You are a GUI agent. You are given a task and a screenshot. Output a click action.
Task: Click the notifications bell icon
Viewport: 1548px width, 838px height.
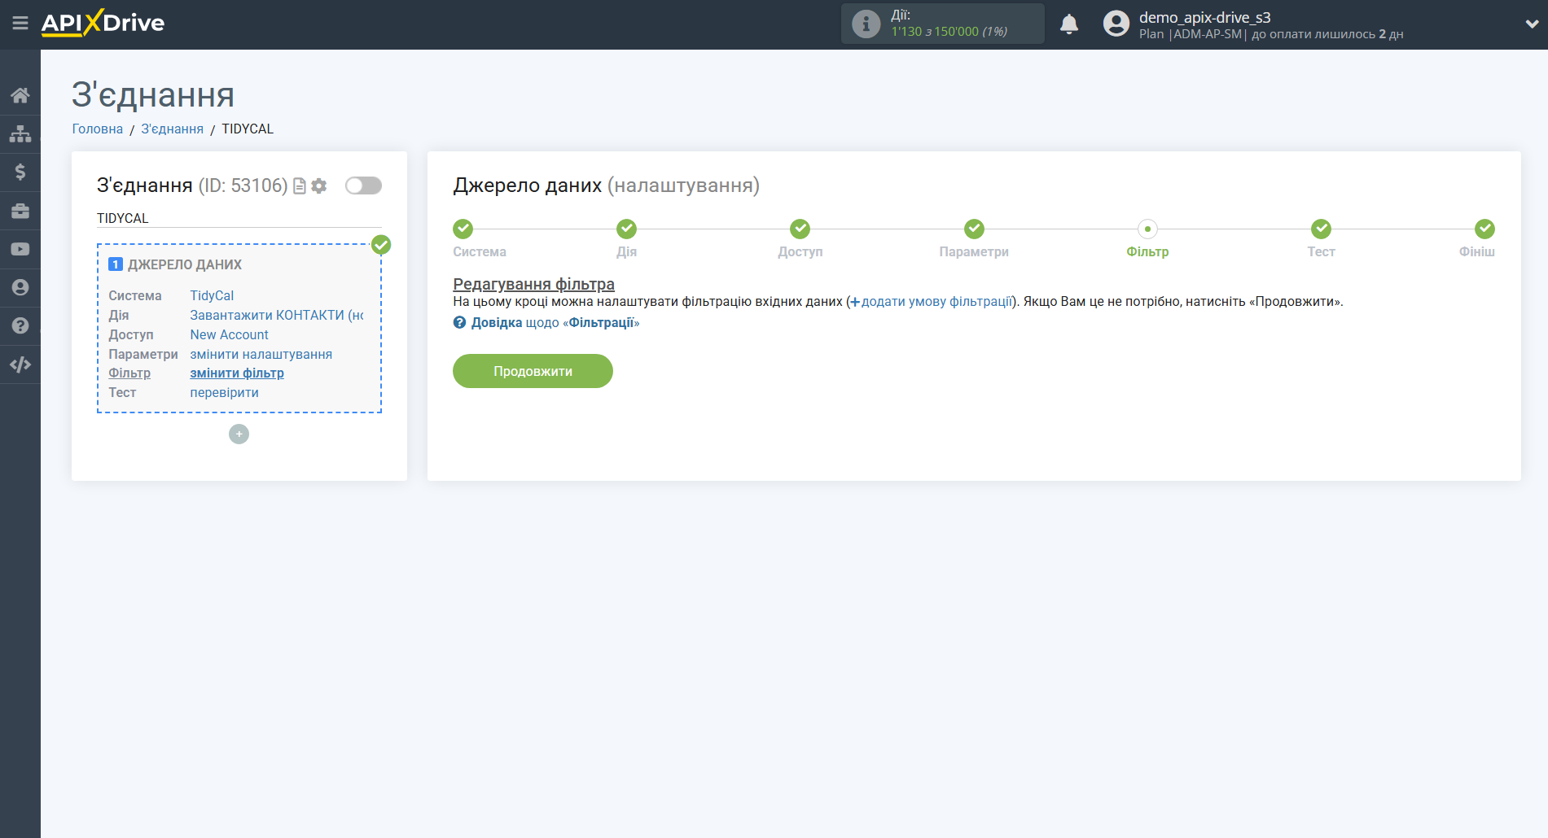(1068, 24)
